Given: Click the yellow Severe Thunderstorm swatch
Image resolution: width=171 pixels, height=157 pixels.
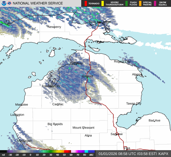Looking at the screenshot, I should [x=102, y=3].
